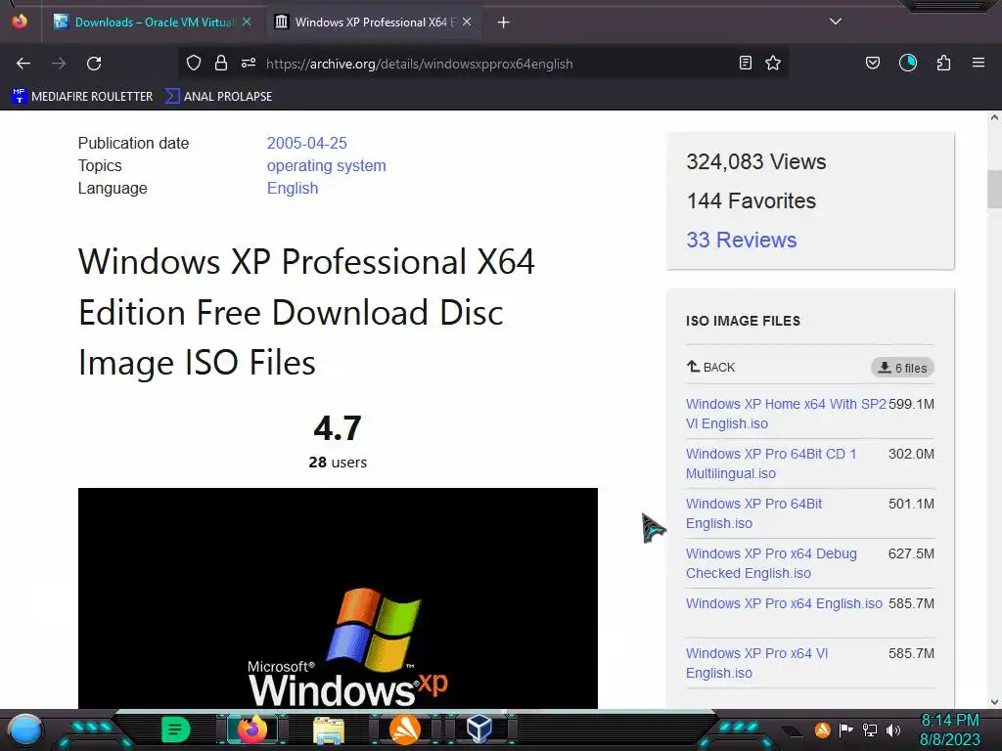This screenshot has width=1002, height=751.
Task: Open the tracking protection shield icon
Action: click(194, 63)
